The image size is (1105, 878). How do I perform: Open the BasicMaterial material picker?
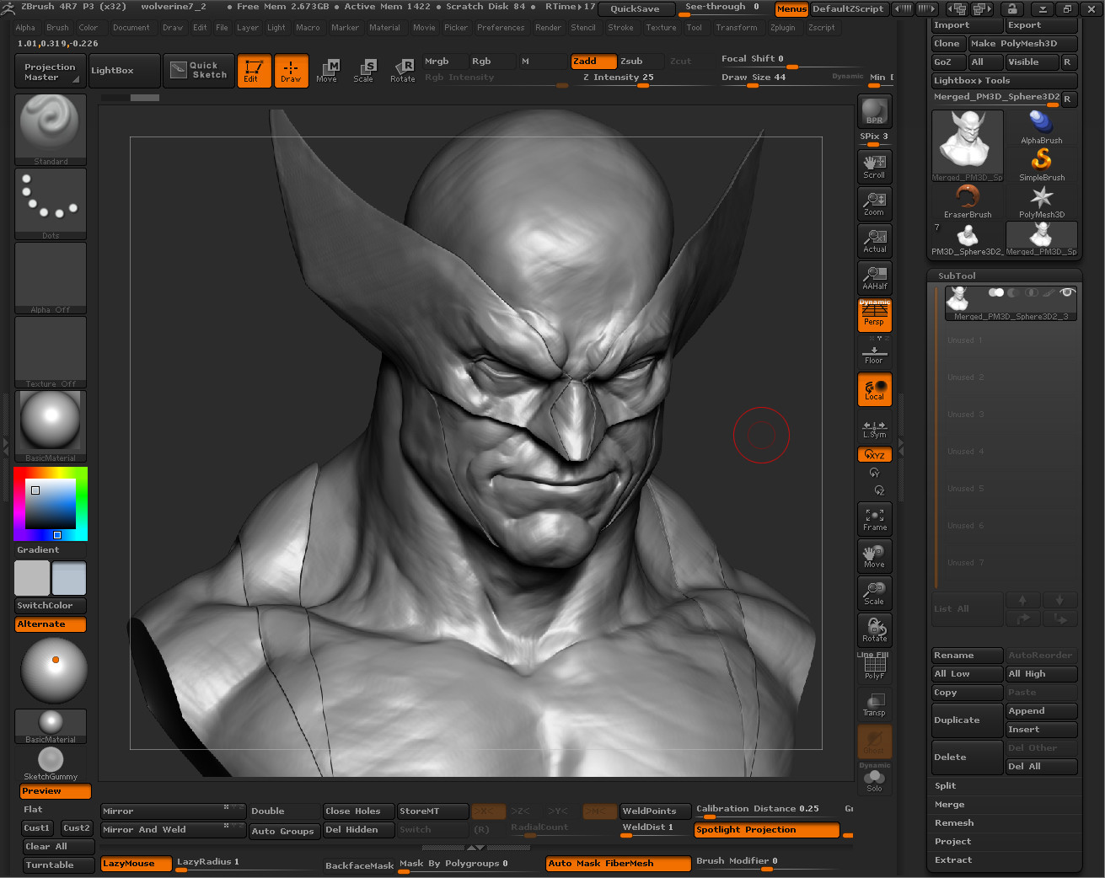[x=51, y=426]
